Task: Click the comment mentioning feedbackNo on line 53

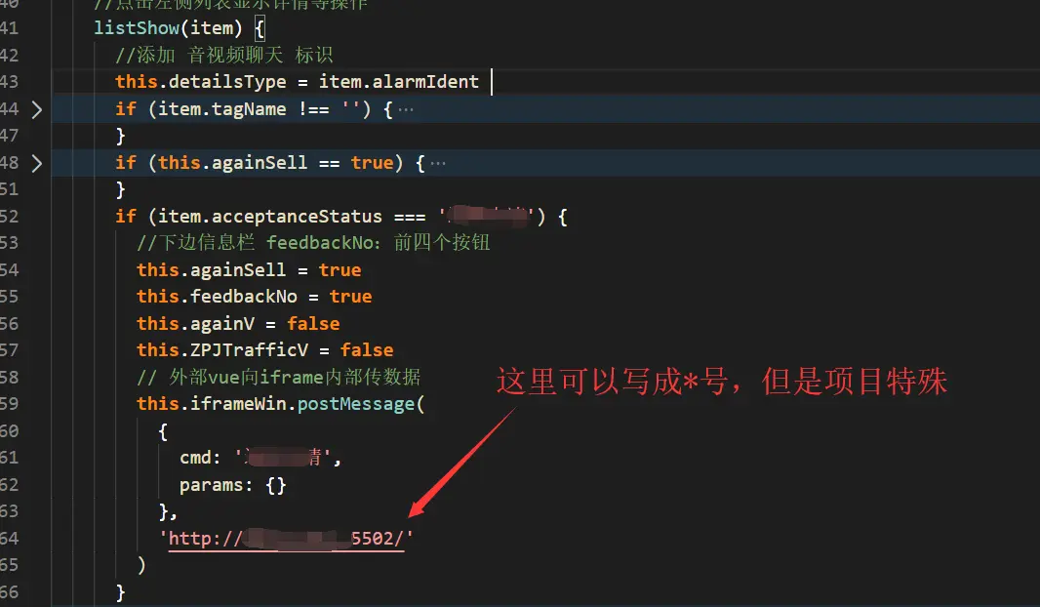Action: [313, 243]
